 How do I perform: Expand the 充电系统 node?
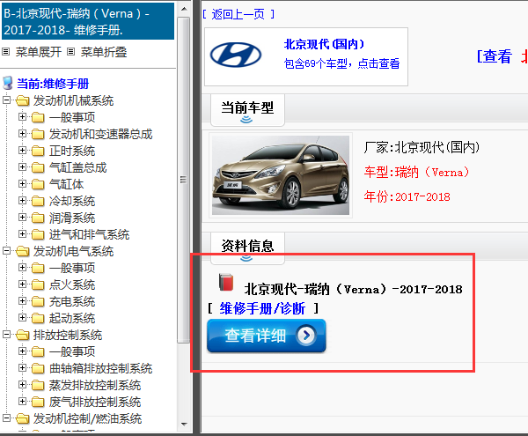point(22,301)
